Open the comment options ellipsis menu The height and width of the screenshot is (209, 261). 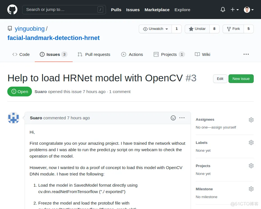(x=182, y=118)
